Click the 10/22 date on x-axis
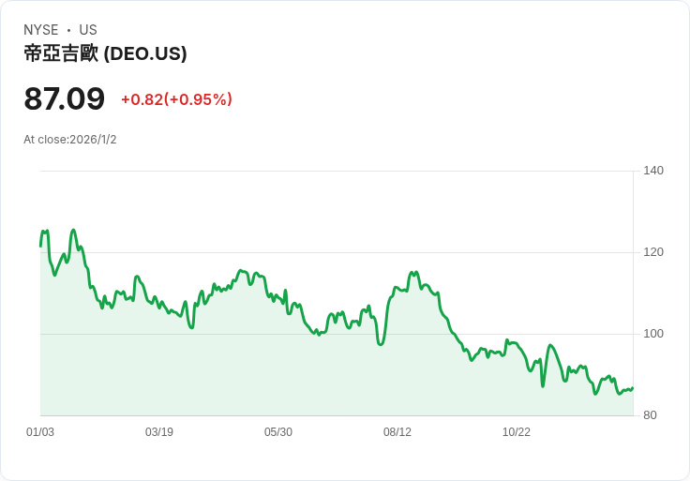 click(x=517, y=432)
